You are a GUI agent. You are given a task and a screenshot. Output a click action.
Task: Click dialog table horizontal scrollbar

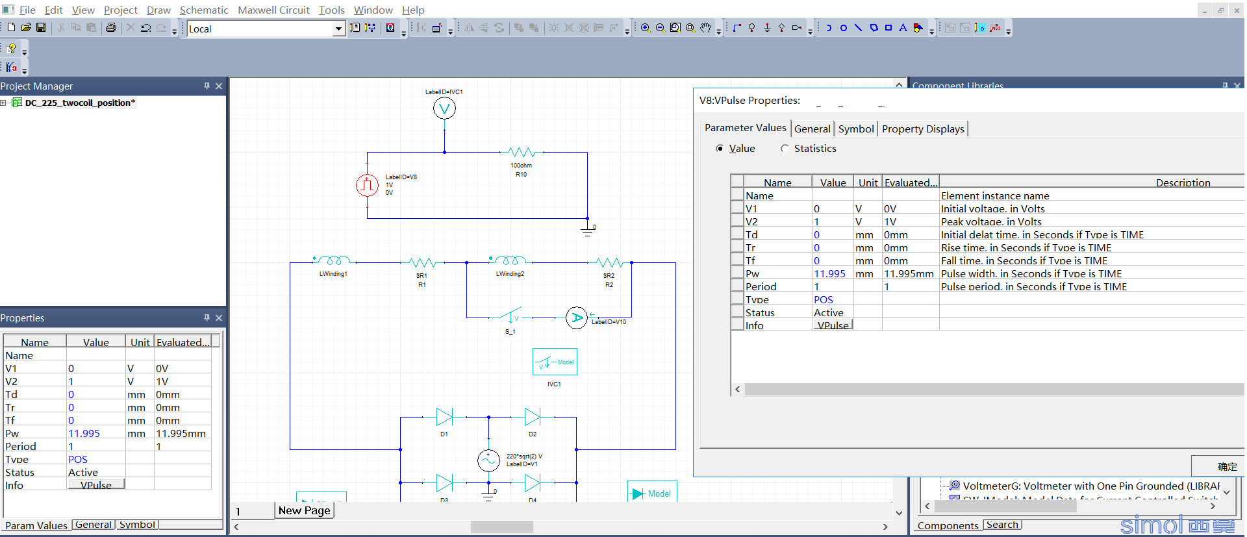(994, 389)
